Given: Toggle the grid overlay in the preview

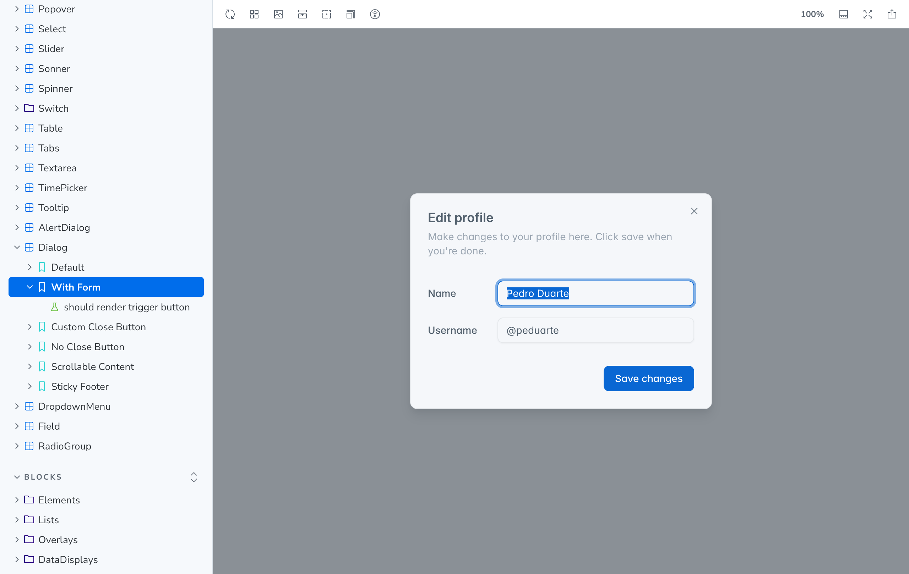Looking at the screenshot, I should tap(254, 14).
